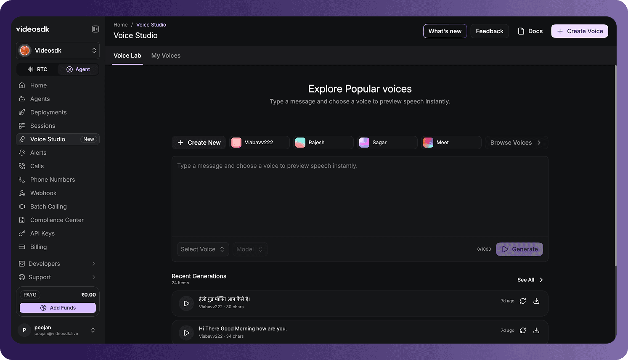Click the Videosdk workspace avatar
The height and width of the screenshot is (360, 628).
coord(25,50)
